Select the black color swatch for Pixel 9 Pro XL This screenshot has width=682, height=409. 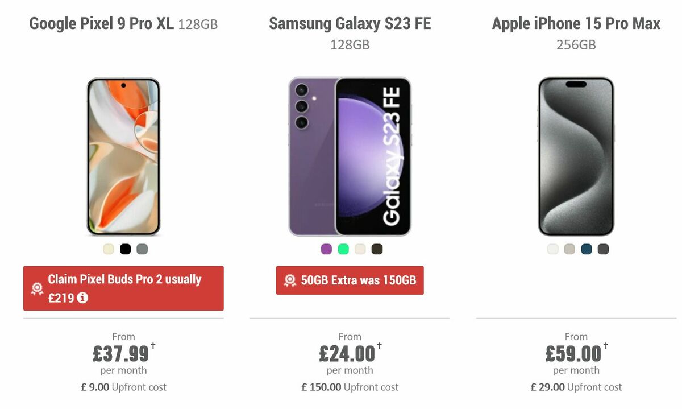(x=124, y=249)
